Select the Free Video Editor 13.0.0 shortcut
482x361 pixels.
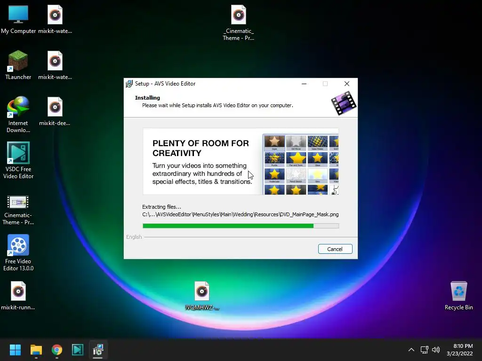[18, 253]
